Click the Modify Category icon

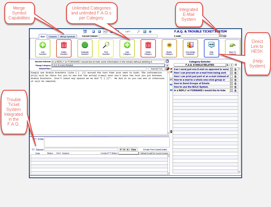pos(169,46)
